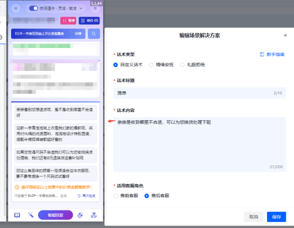Open the beginner guide link
This screenshot has height=228, width=294.
click(272, 55)
